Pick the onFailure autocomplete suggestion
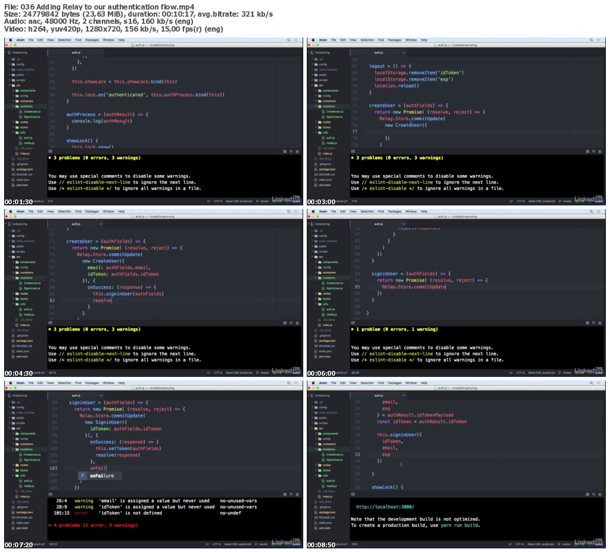Viewport: 610px width, 552px height. click(x=99, y=476)
